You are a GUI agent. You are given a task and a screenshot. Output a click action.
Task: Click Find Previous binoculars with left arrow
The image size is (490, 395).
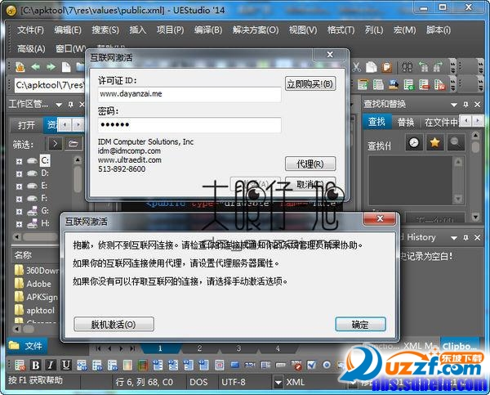click(423, 67)
